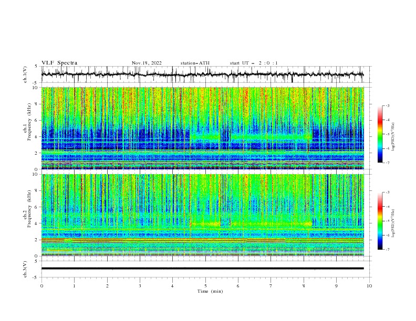Click time axis tick label "3"
The height and width of the screenshot is (321, 416).
[x=140, y=286]
